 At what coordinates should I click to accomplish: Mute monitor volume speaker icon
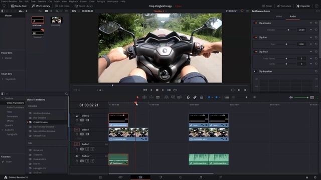click(291, 97)
